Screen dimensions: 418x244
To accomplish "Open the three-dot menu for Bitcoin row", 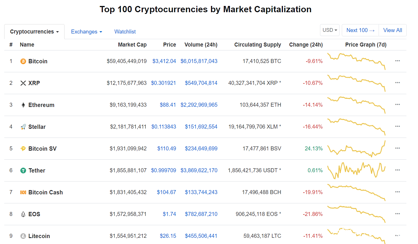I will point(397,61).
